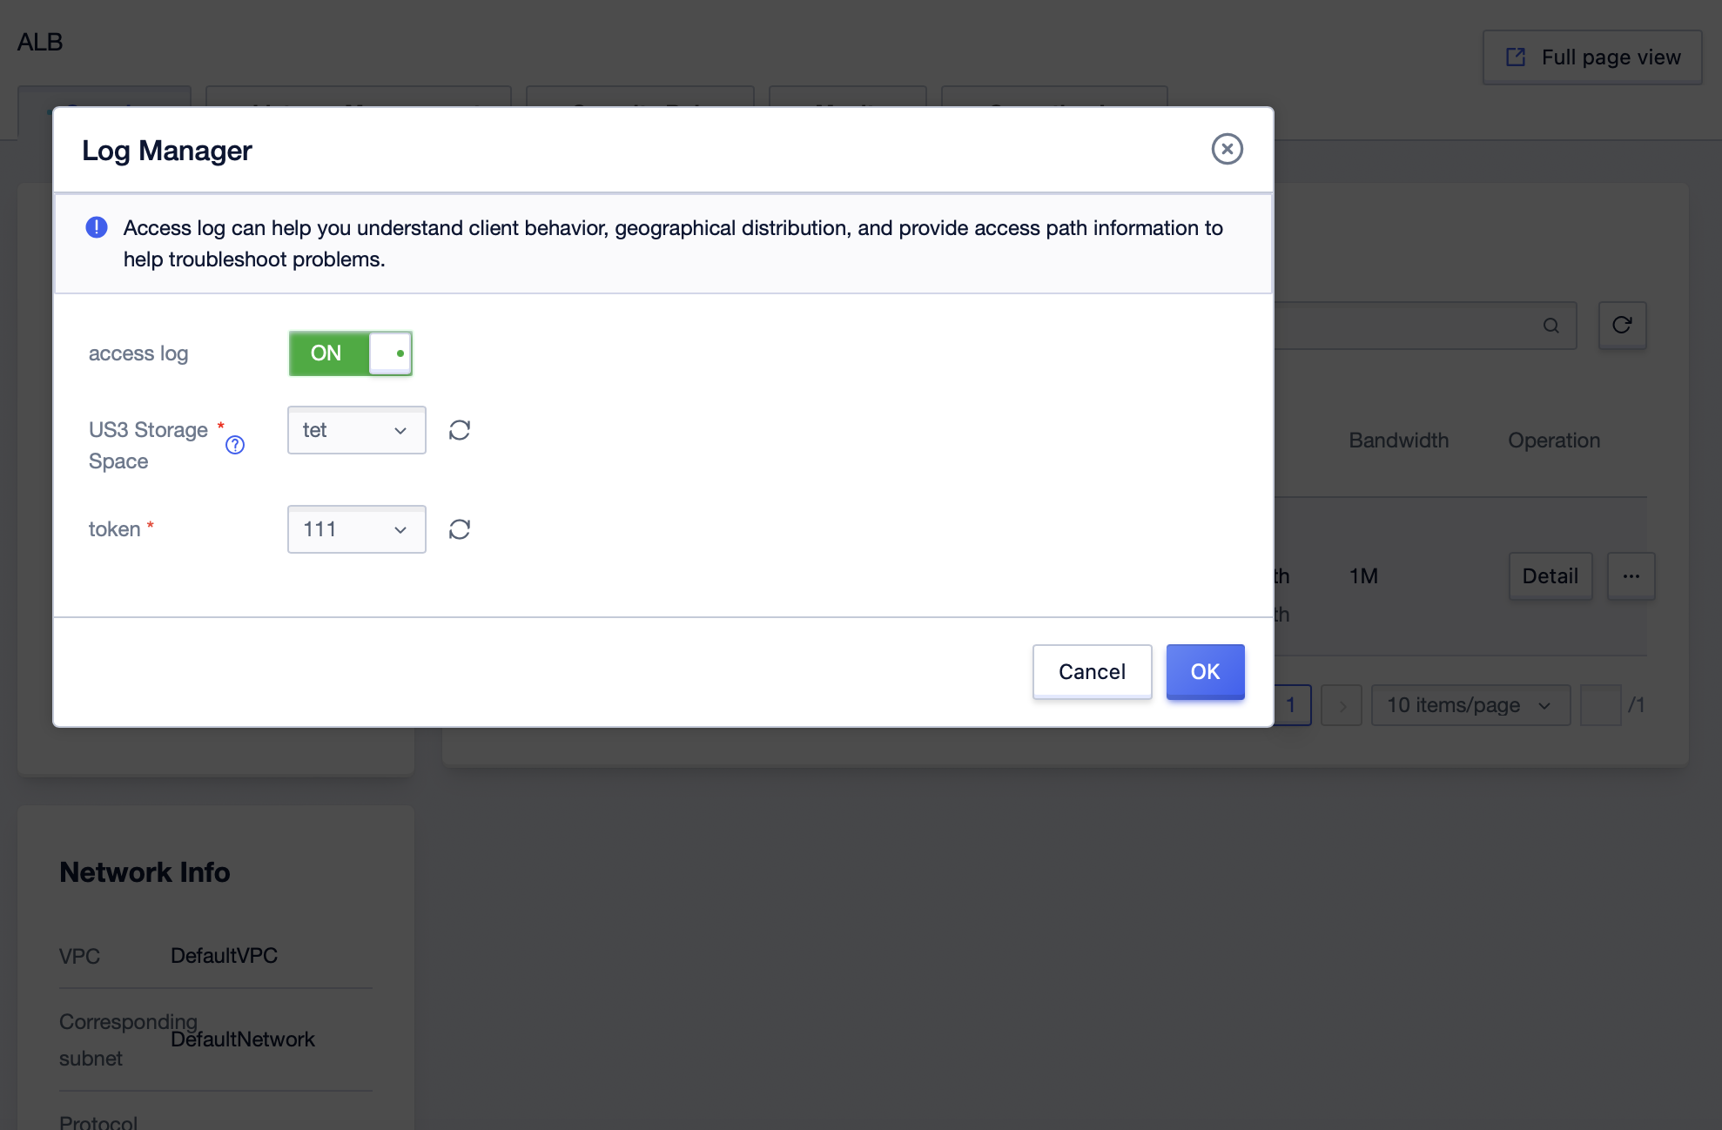Image resolution: width=1722 pixels, height=1130 pixels.
Task: Open the US3 Storage Space dropdown
Action: point(356,430)
